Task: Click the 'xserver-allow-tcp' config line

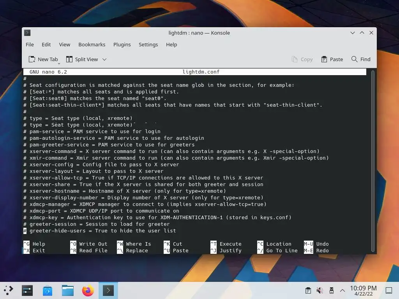Action: [143, 178]
